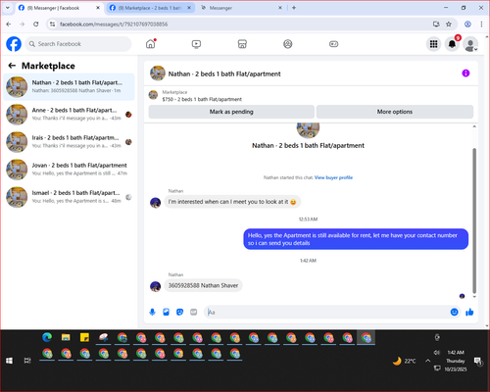This screenshot has height=392, width=490.
Task: Open Ismael's conversation in the chat list
Action: coord(69,197)
